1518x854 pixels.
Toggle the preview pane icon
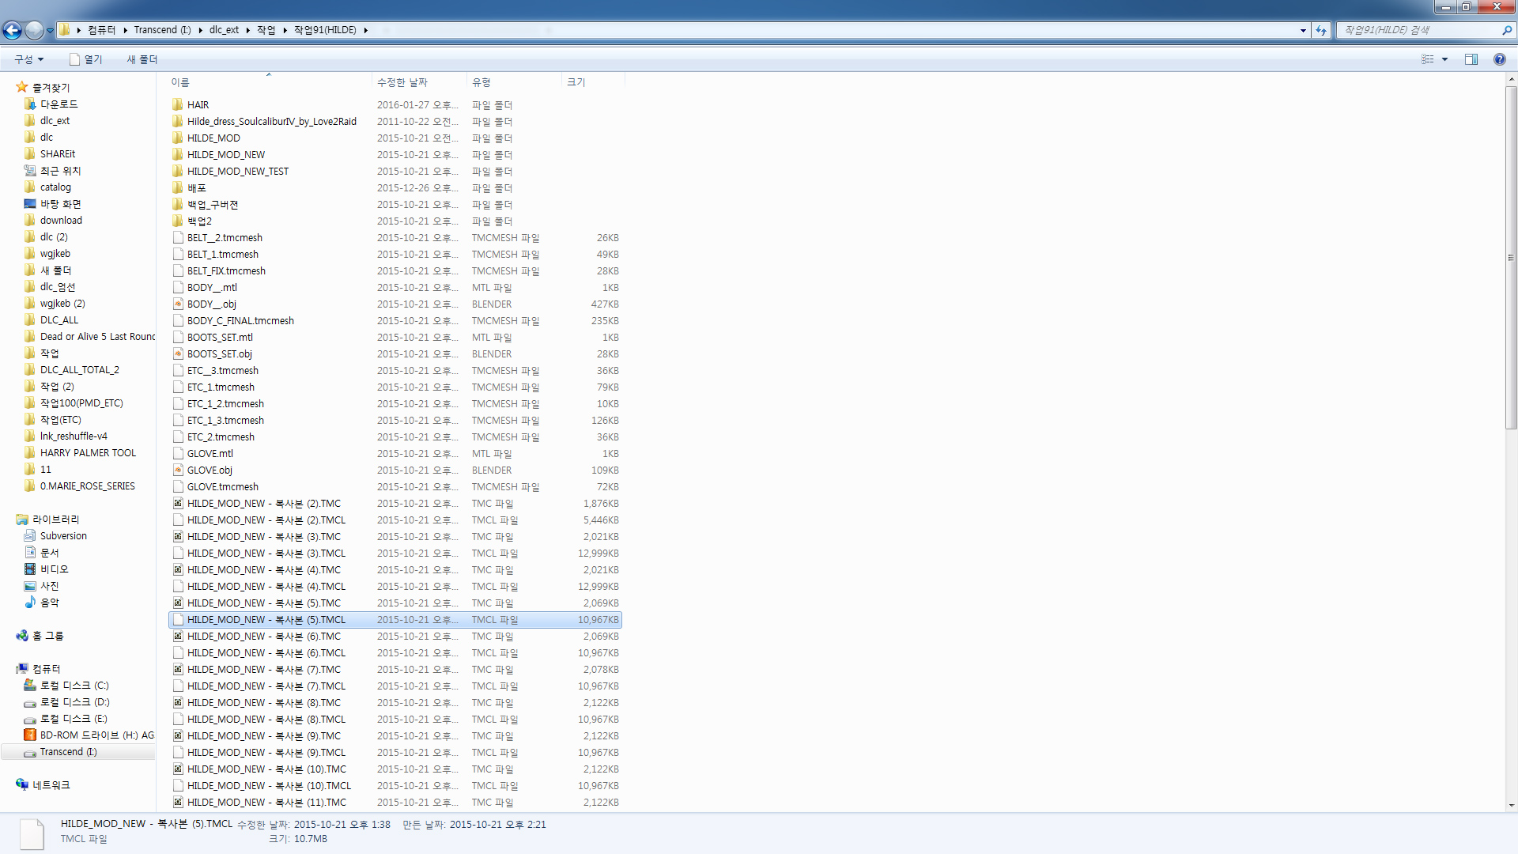tap(1471, 59)
